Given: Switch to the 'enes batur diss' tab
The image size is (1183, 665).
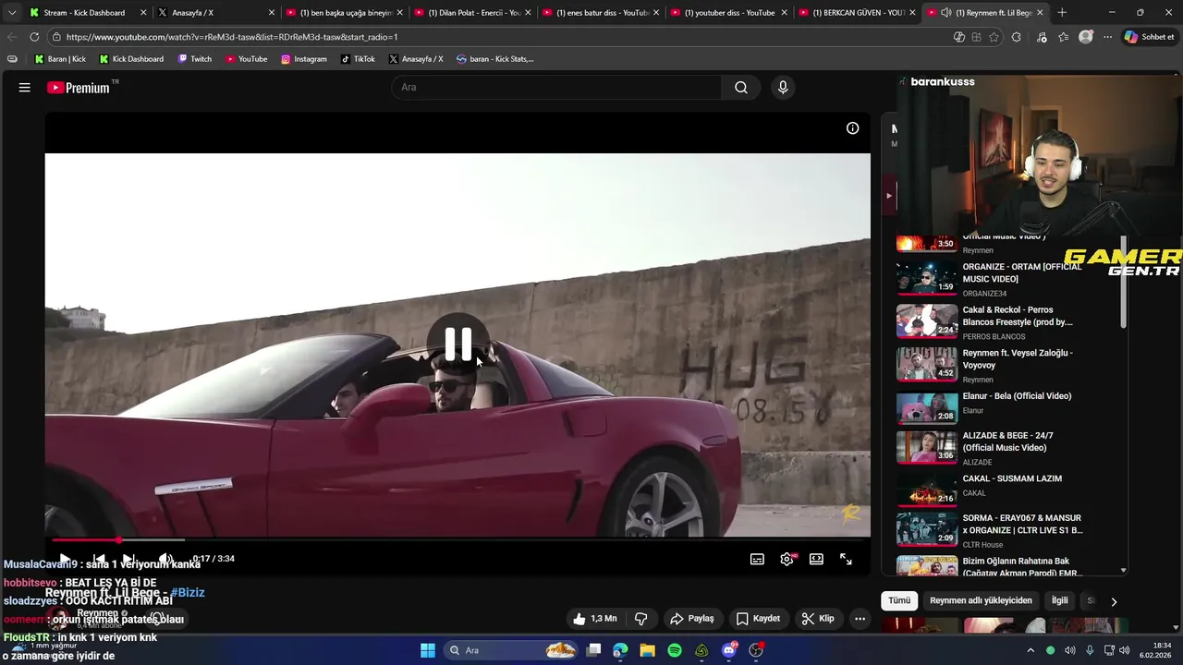Looking at the screenshot, I should coord(602,13).
